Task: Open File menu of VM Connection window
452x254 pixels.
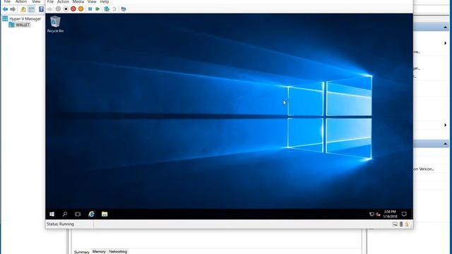Action: coord(50,1)
